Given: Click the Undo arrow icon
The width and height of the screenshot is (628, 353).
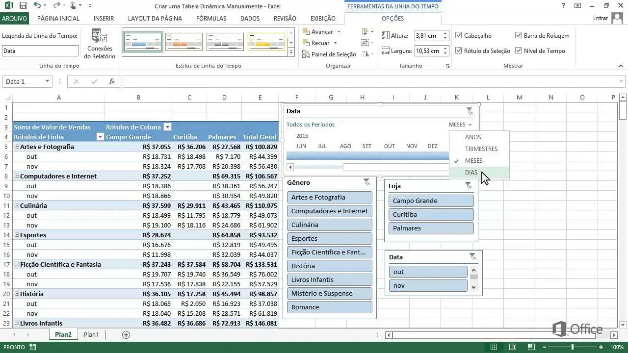Looking at the screenshot, I should [x=37, y=5].
